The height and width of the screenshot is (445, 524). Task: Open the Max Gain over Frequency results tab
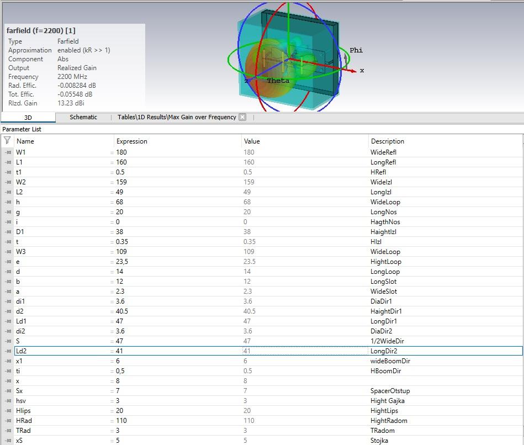click(x=177, y=117)
